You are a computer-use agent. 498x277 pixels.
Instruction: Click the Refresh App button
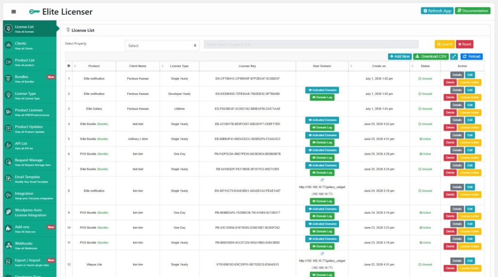[437, 11]
